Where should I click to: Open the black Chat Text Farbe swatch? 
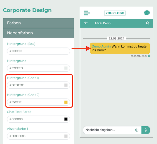click(x=66, y=119)
